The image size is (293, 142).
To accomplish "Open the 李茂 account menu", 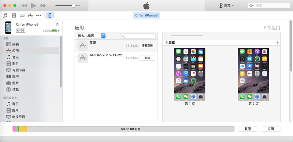I will (x=226, y=5).
